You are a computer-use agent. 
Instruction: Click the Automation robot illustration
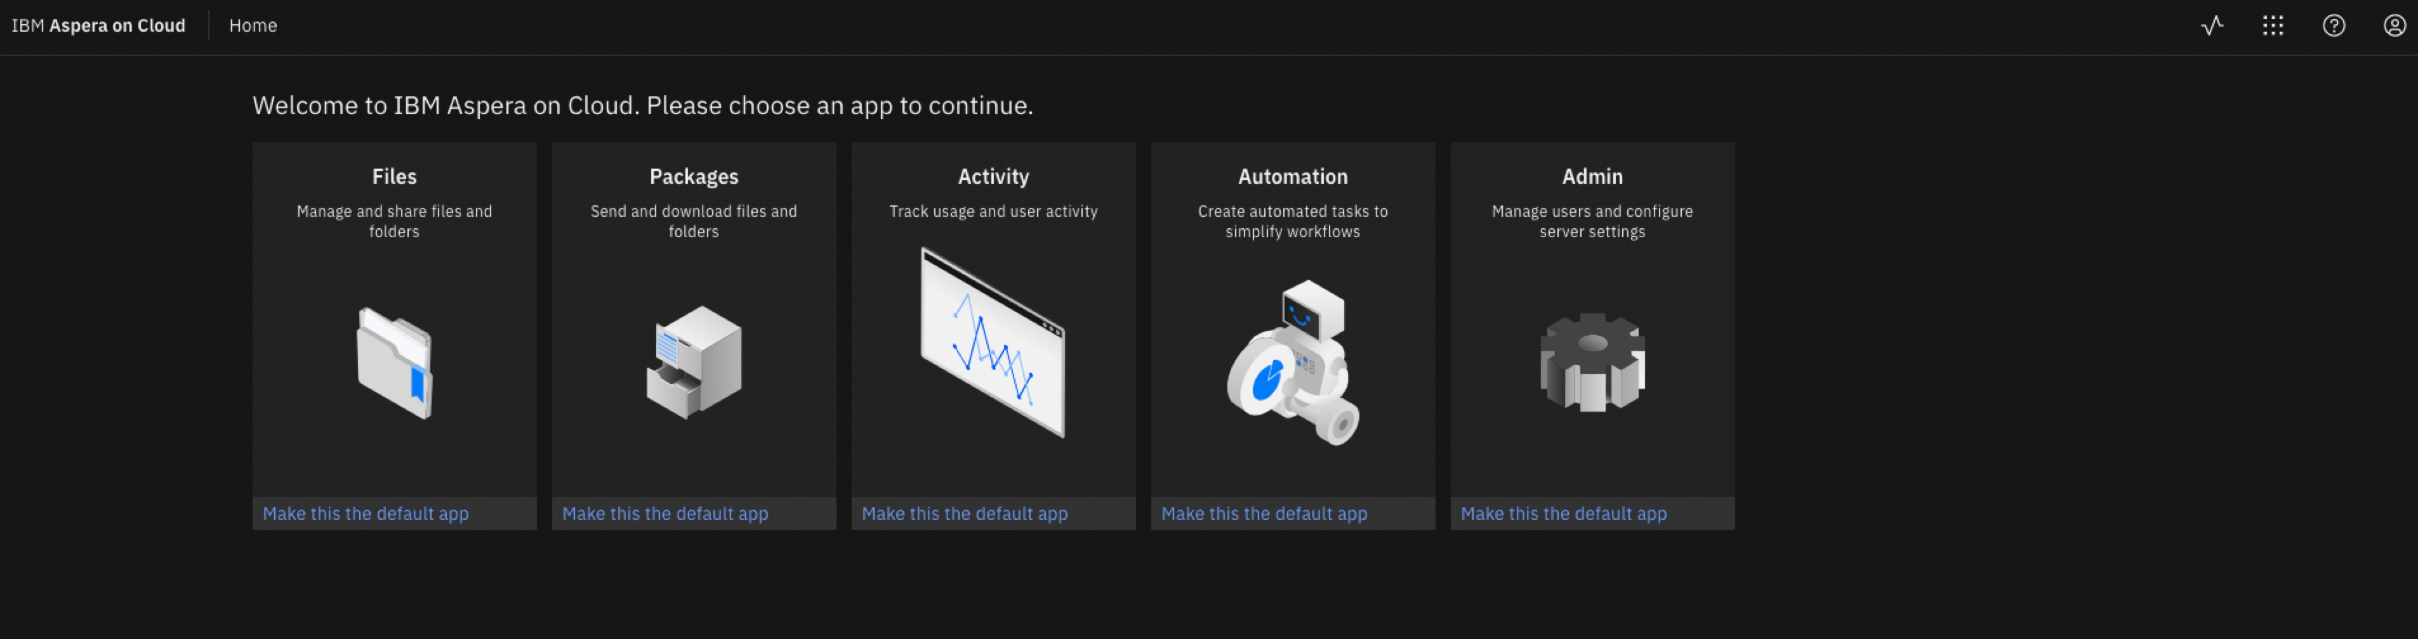click(x=1293, y=363)
